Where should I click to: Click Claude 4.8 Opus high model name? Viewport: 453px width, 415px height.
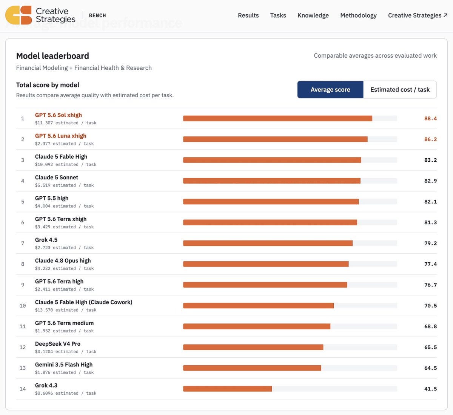click(63, 260)
